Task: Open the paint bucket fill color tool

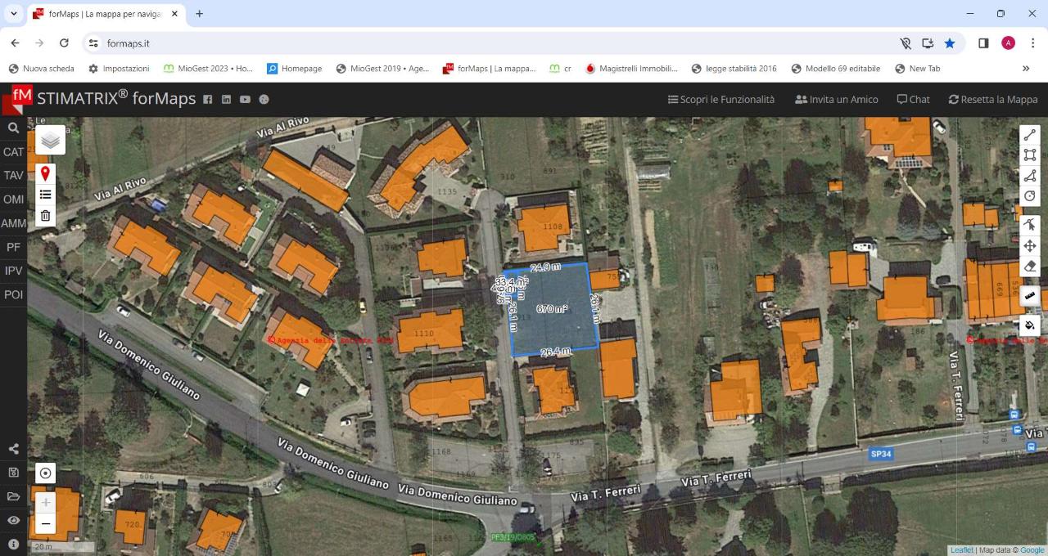Action: 1030,325
